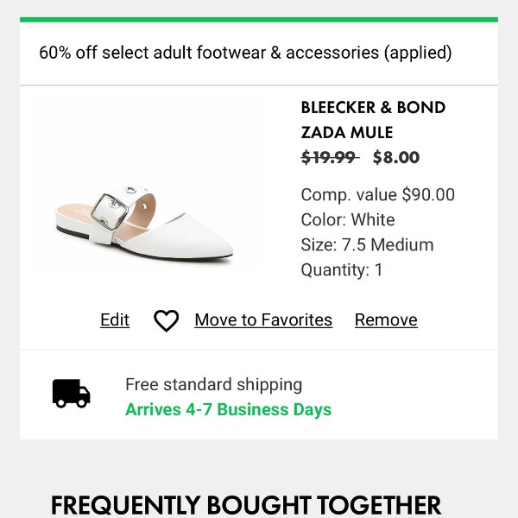
Task: Select Move to Favorites link
Action: [x=263, y=319]
